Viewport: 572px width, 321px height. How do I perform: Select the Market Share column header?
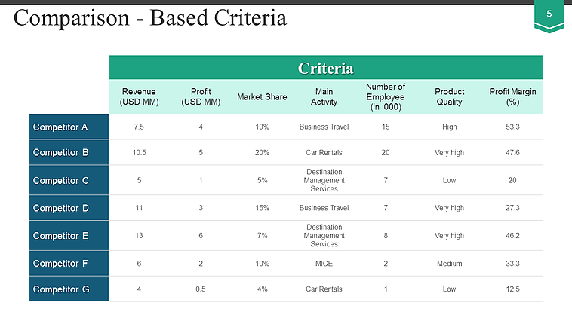click(262, 96)
